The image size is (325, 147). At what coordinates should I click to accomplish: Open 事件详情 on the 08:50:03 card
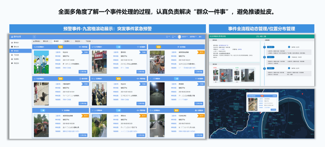click(x=199, y=135)
